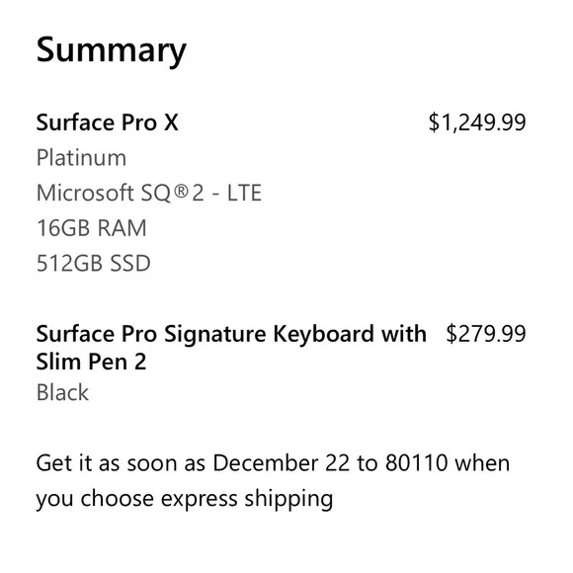Click the 80110 ZIP code in shipping message
Screen dimensions: 573x573
416,462
